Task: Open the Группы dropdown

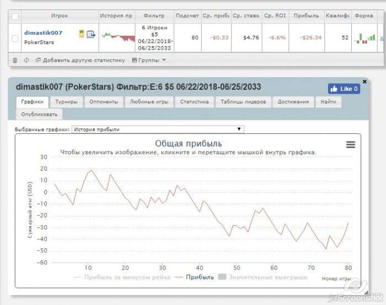Action: (x=149, y=60)
